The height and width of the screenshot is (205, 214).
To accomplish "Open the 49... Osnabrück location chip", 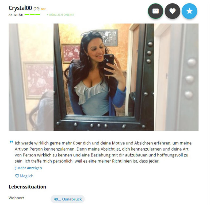I will (x=68, y=199).
